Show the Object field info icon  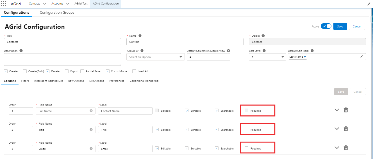[263, 36]
